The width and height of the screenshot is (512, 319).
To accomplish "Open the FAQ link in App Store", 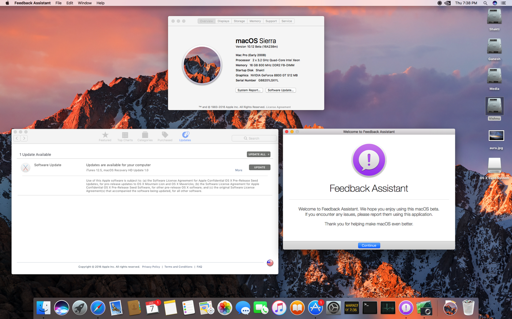I will (199, 267).
